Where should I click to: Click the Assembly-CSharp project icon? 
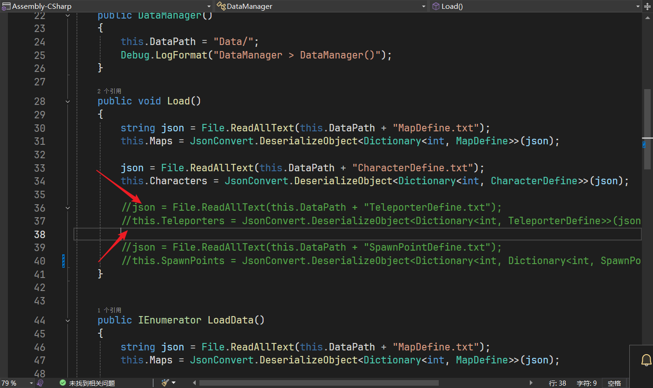pyautogui.click(x=6, y=6)
